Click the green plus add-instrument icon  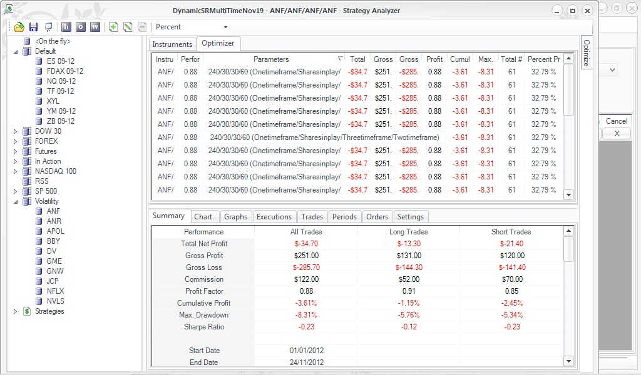[x=113, y=27]
